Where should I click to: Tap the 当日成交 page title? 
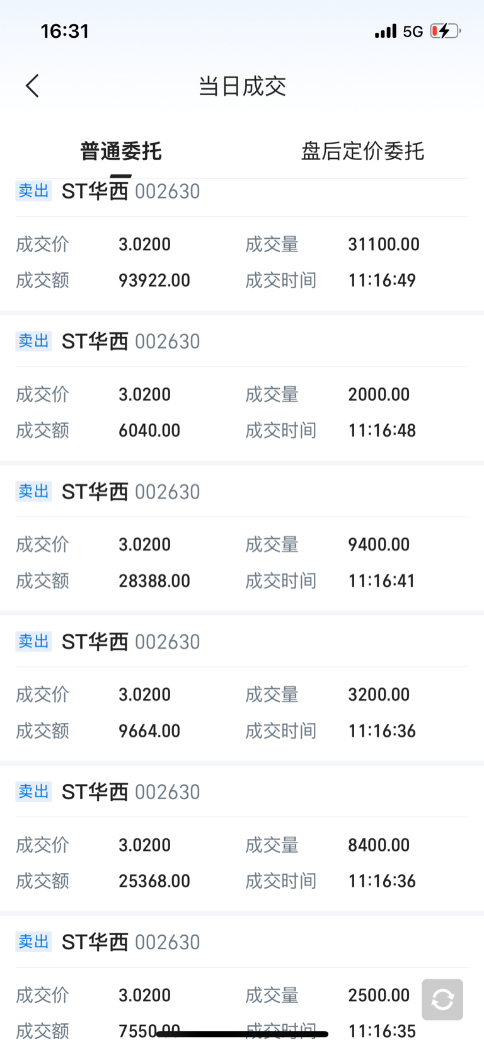pyautogui.click(x=242, y=86)
